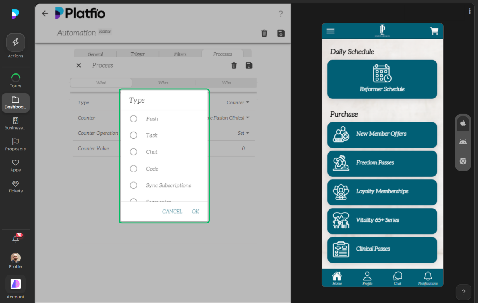Expand the Counter Operation Set dropdown
The image size is (478, 303).
click(x=243, y=133)
